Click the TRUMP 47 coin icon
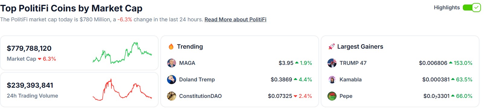Image resolution: width=493 pixels, height=112 pixels. tap(332, 63)
